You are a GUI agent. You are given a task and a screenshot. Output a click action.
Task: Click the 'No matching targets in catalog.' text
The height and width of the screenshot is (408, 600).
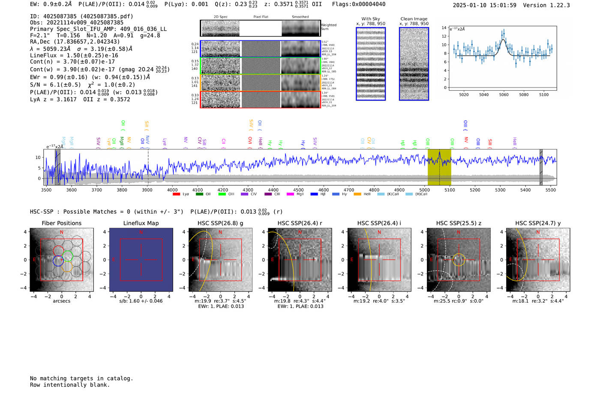point(81,378)
